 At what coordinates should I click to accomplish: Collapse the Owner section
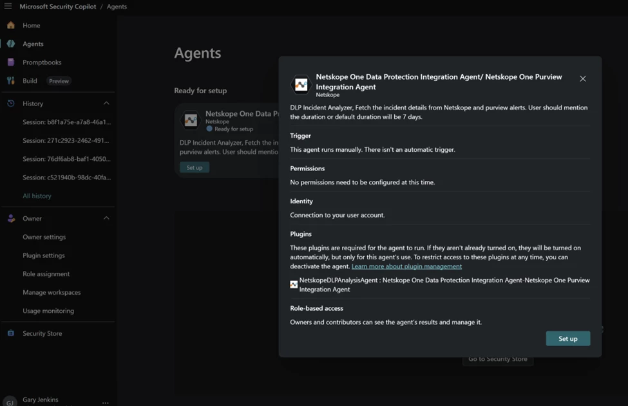[x=106, y=218]
